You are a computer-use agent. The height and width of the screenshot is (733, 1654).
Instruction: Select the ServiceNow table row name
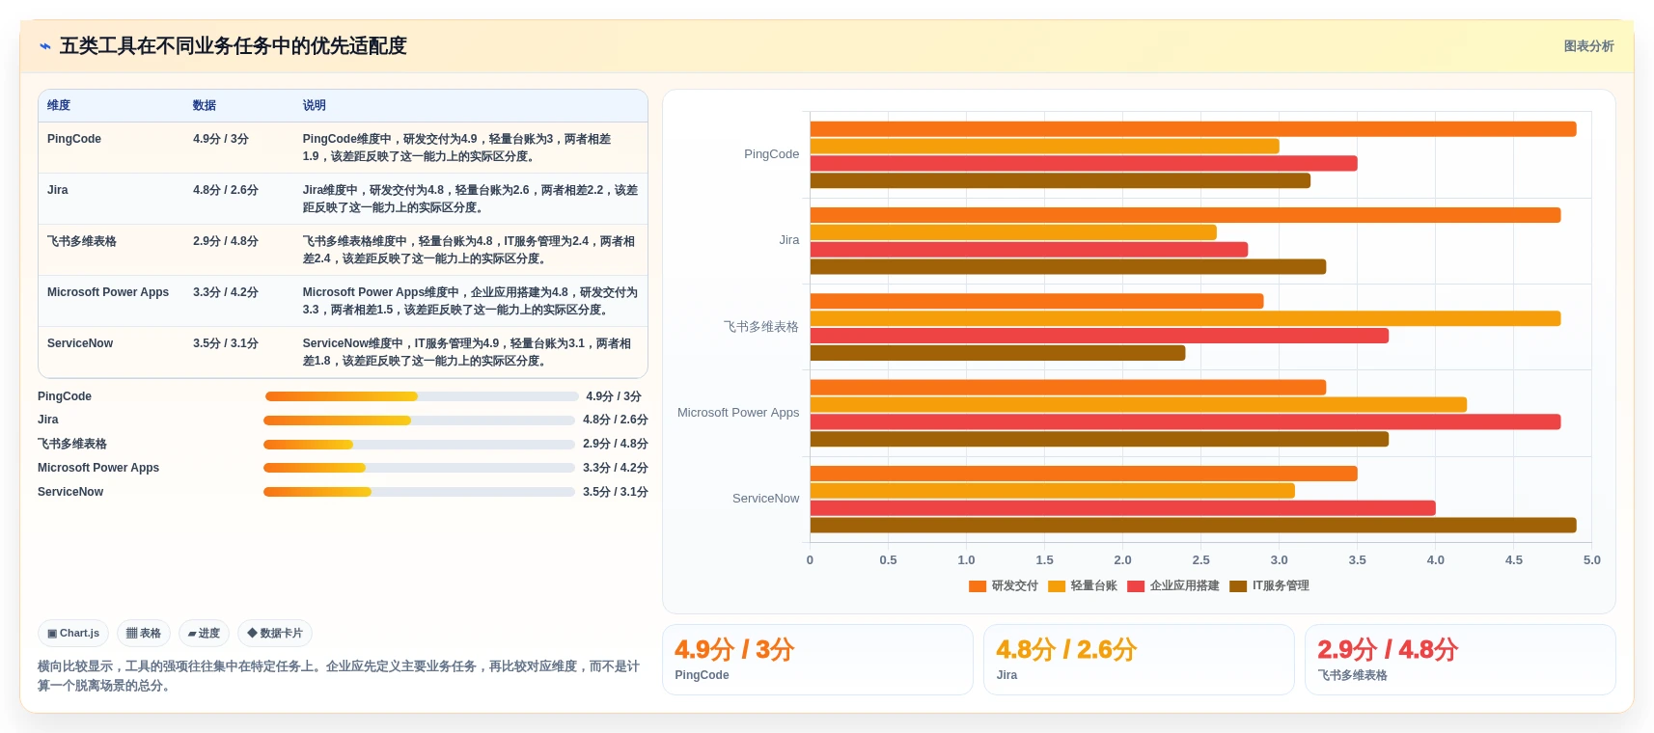coord(80,343)
